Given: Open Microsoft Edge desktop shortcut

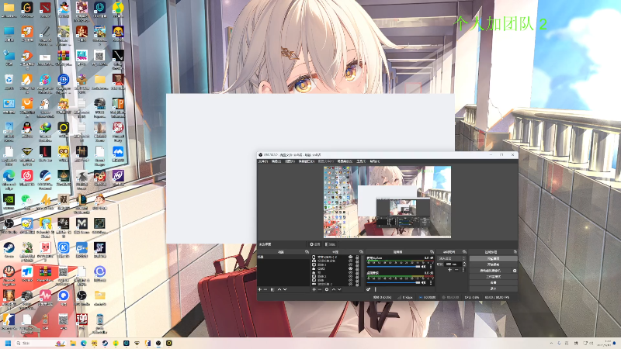Looking at the screenshot, I should pos(9,178).
